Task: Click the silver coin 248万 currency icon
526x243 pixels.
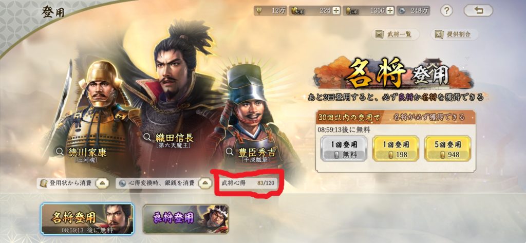Action: (402, 11)
